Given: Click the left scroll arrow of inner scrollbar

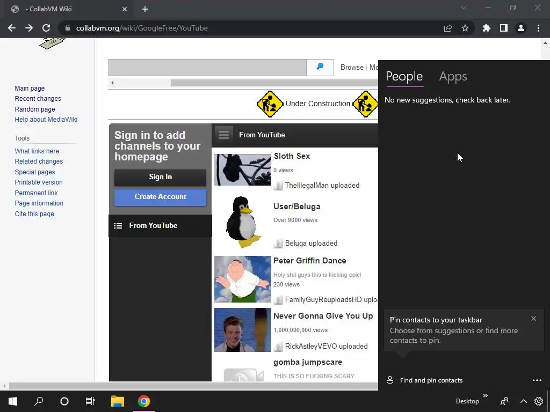Looking at the screenshot, I should (112, 83).
